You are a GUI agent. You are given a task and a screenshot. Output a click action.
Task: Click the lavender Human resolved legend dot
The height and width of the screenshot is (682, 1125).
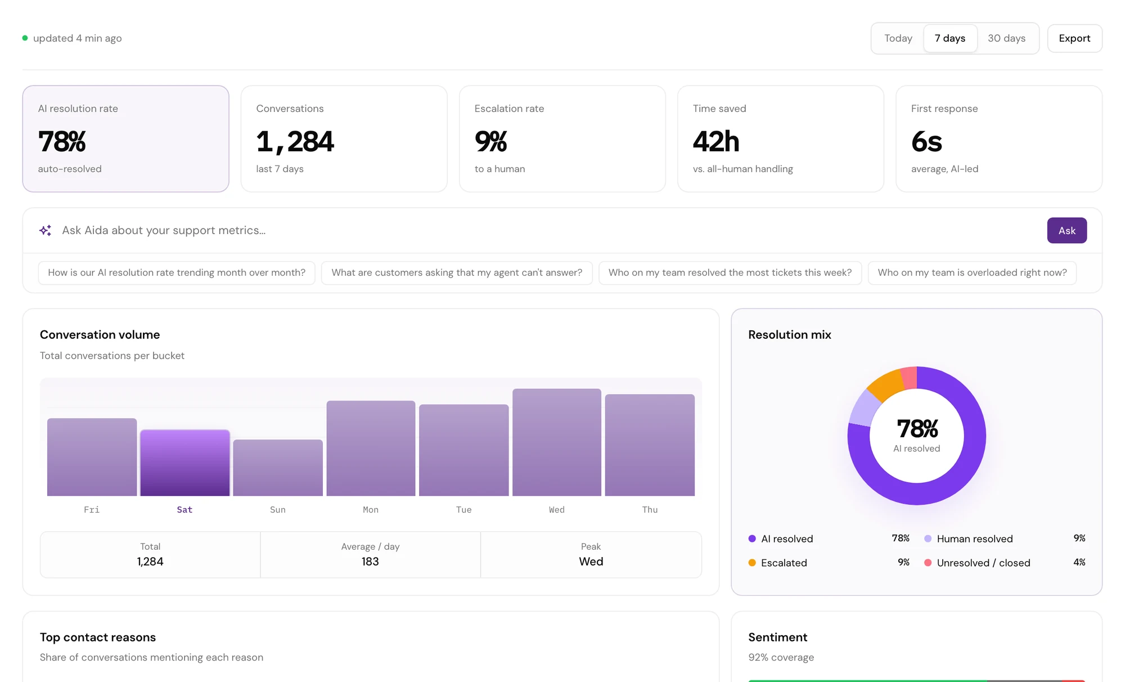pyautogui.click(x=928, y=539)
